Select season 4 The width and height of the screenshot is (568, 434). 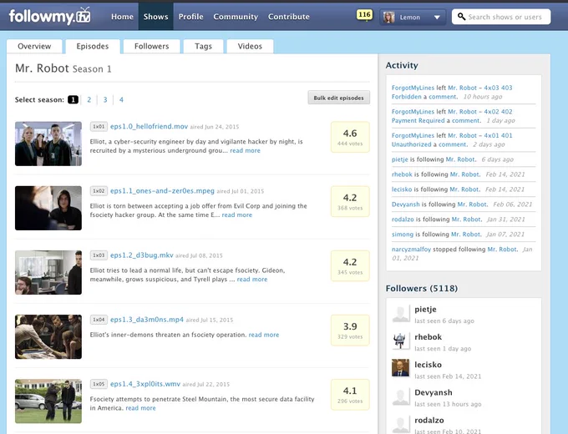click(121, 99)
